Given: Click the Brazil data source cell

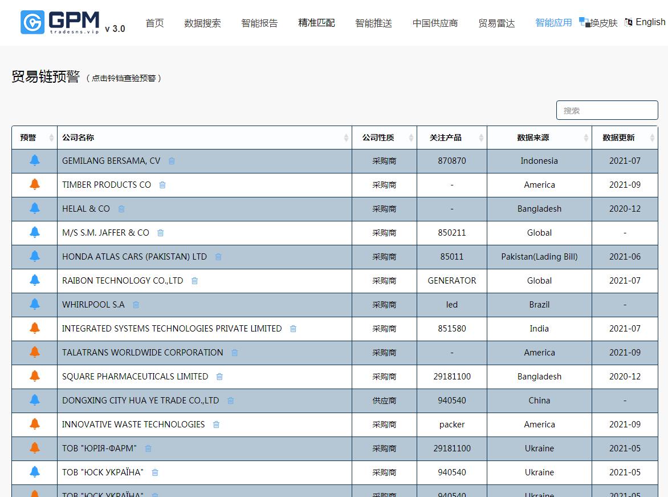Looking at the screenshot, I should 539,305.
